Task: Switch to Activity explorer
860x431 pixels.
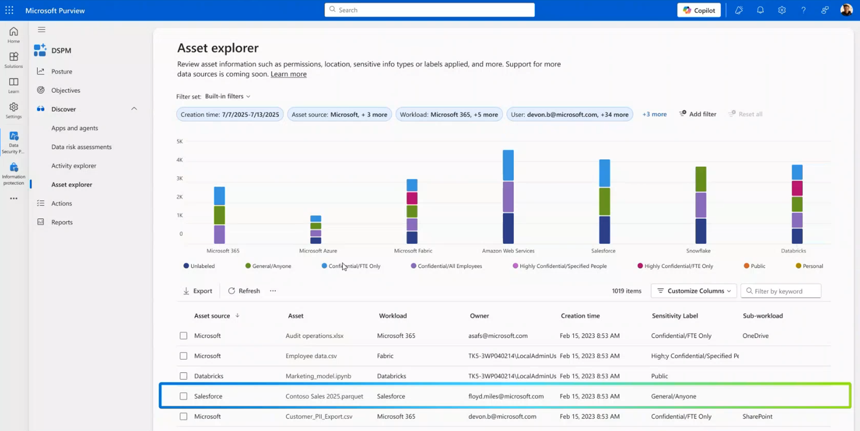Action: (73, 166)
